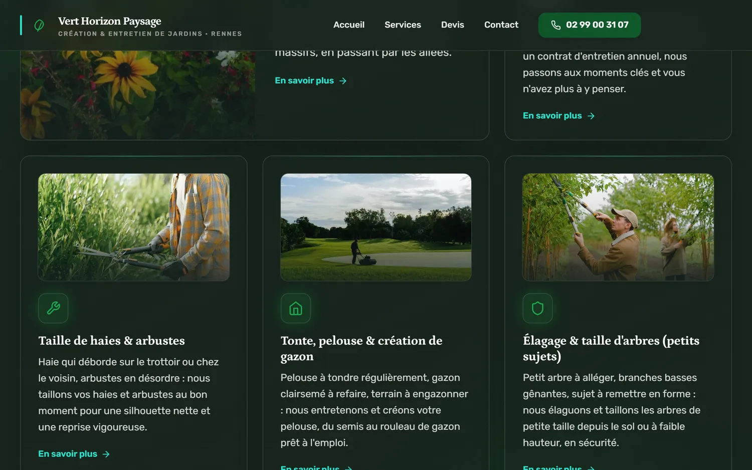Select 'Tonte, pelouse & création de gazon' heading

(361, 348)
